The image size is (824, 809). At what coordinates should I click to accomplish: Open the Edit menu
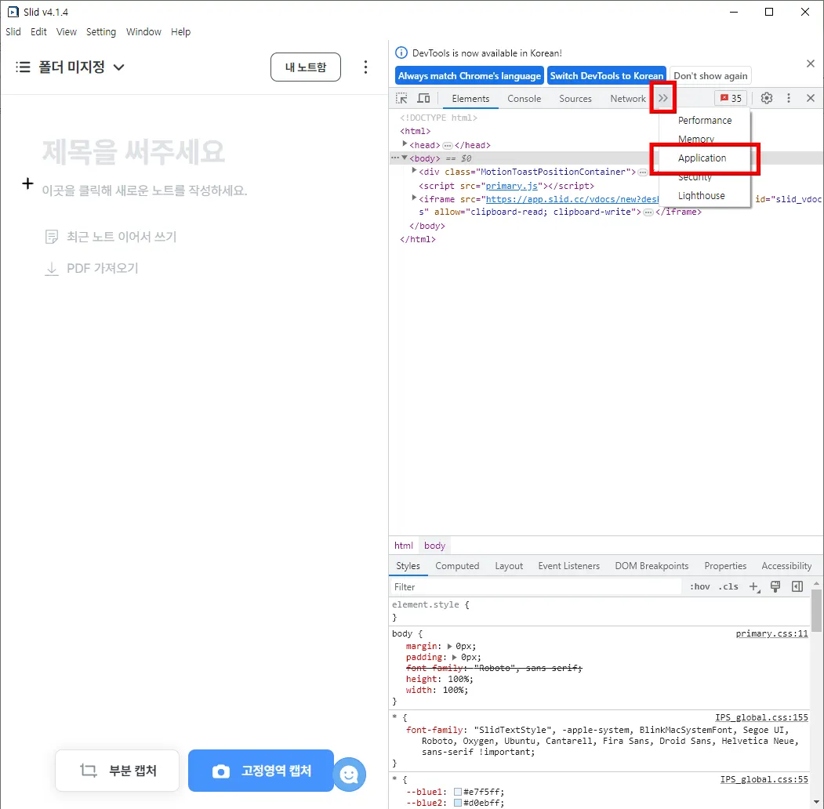38,32
